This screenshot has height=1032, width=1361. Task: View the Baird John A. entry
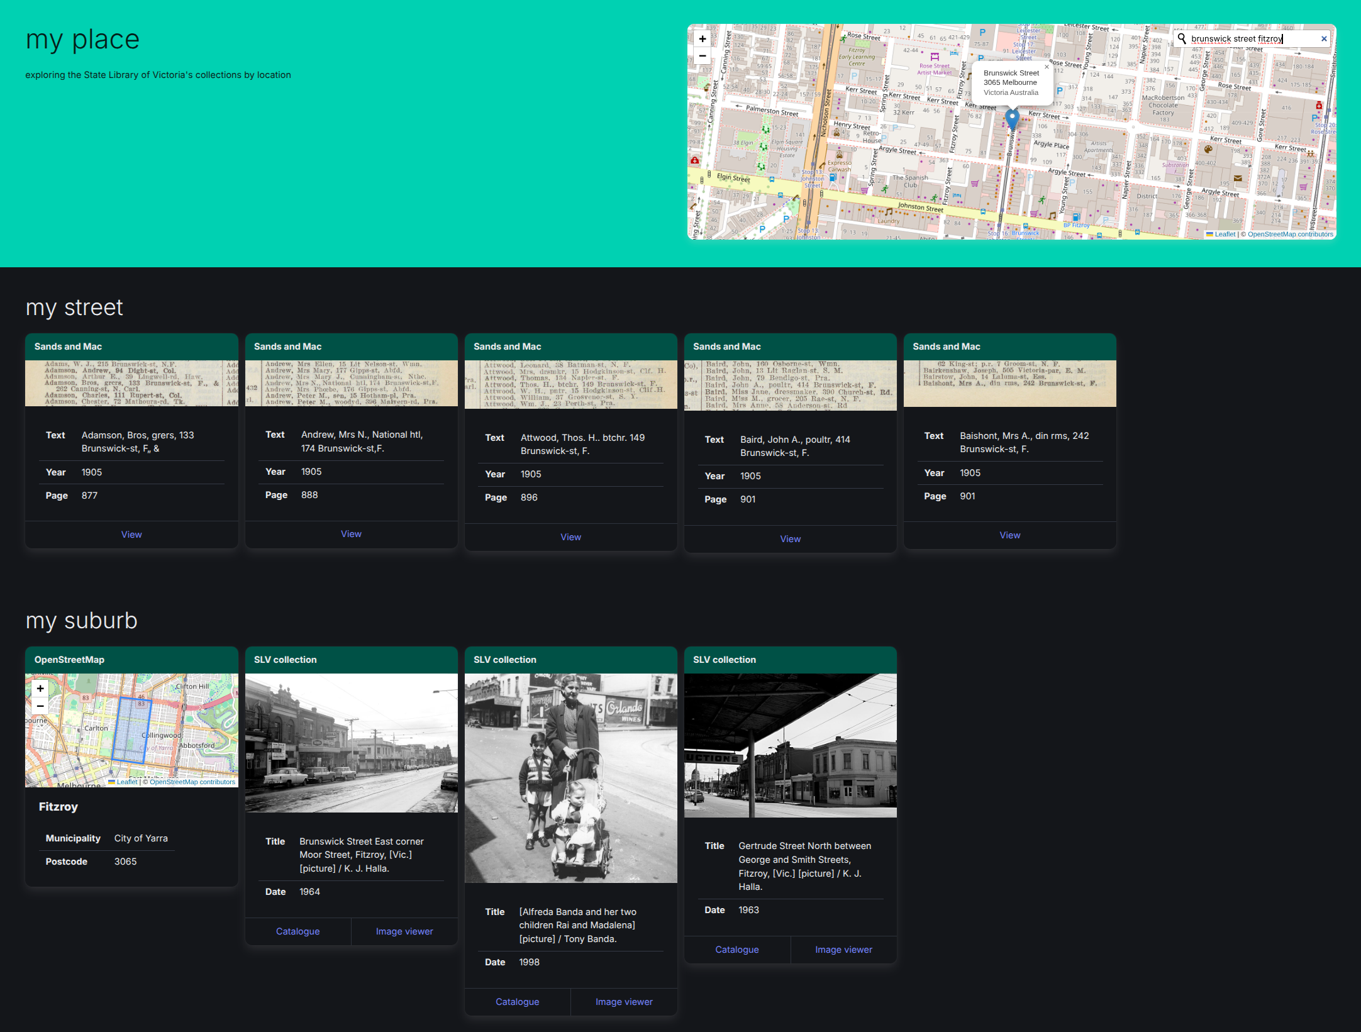coord(790,539)
